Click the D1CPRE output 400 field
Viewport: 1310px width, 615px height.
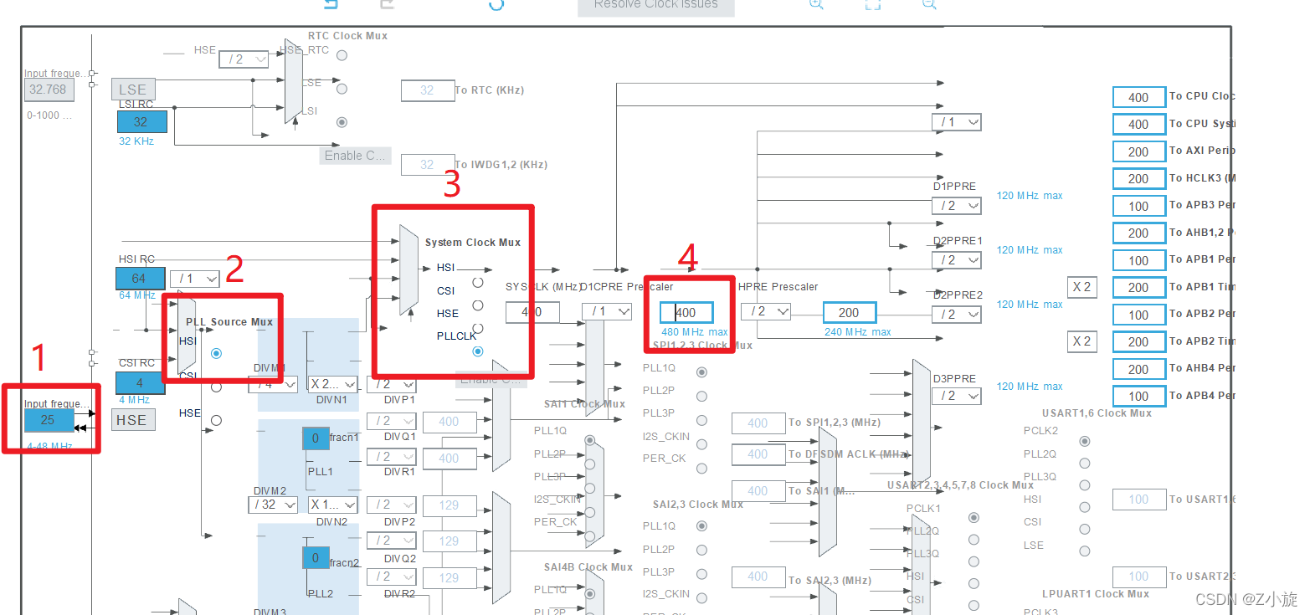coord(686,312)
